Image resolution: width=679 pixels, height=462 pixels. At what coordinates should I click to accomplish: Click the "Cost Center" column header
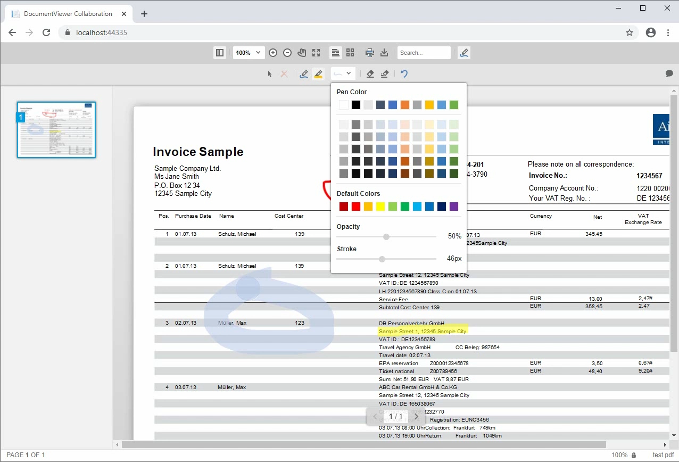pyautogui.click(x=289, y=216)
